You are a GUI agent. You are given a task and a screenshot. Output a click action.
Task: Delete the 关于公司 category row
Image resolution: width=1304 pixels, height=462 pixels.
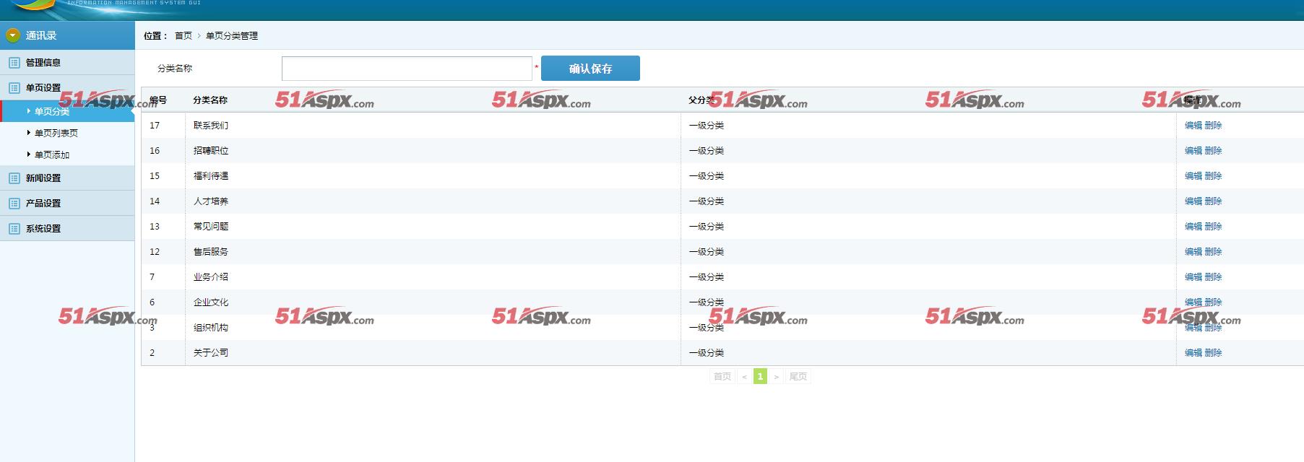click(x=1213, y=353)
